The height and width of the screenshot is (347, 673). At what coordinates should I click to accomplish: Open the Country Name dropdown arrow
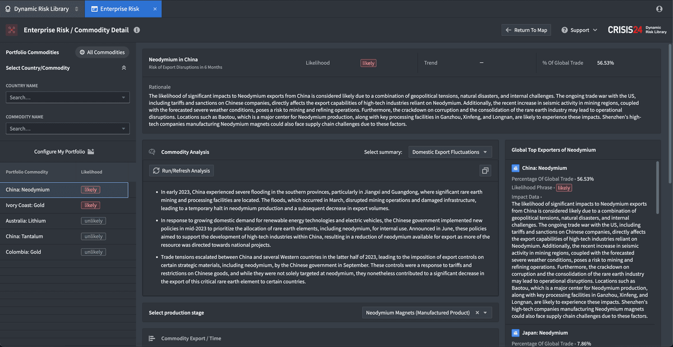pyautogui.click(x=123, y=98)
